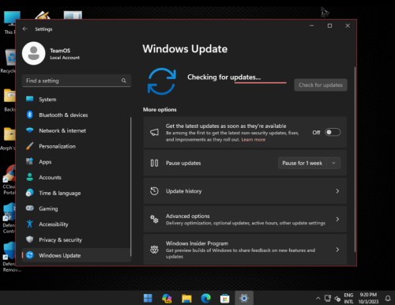The width and height of the screenshot is (395, 305).
Task: Open Advanced options page
Action: click(x=245, y=219)
